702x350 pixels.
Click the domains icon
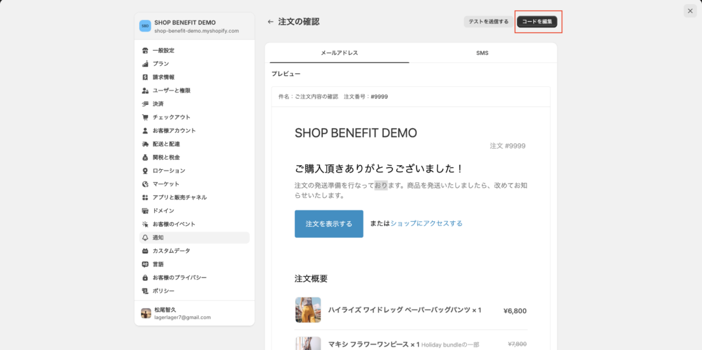[145, 211]
